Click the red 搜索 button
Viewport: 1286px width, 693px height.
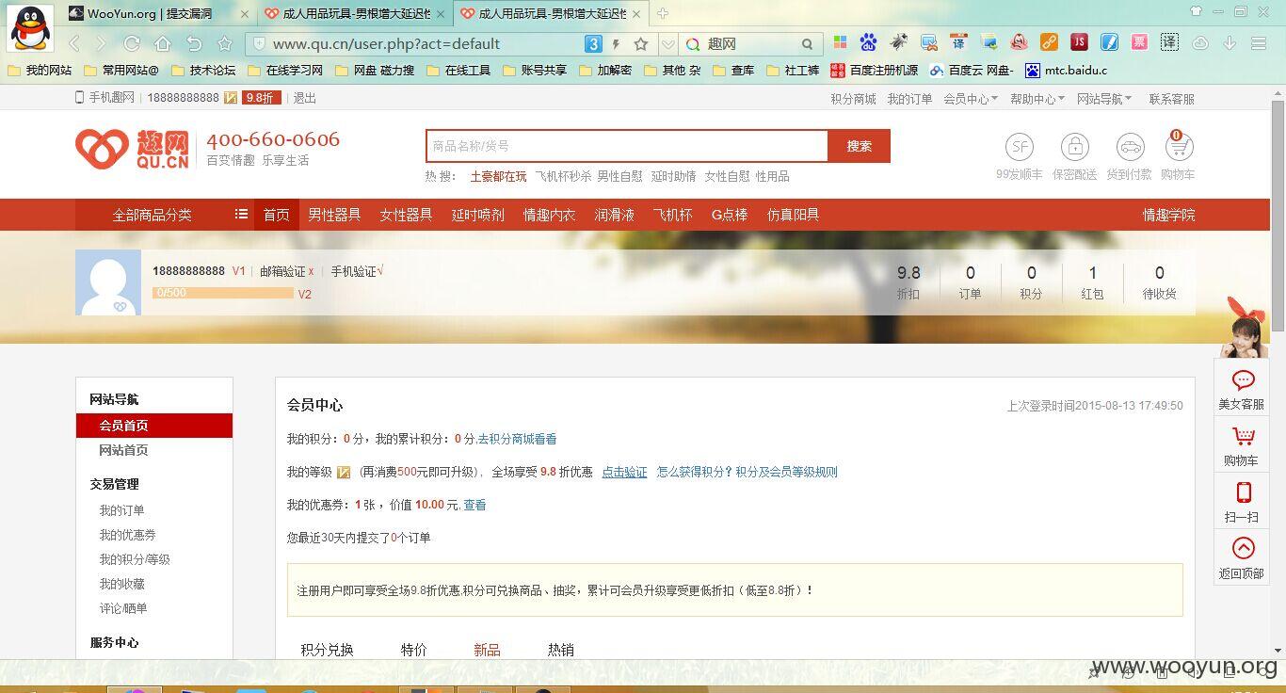coord(859,146)
